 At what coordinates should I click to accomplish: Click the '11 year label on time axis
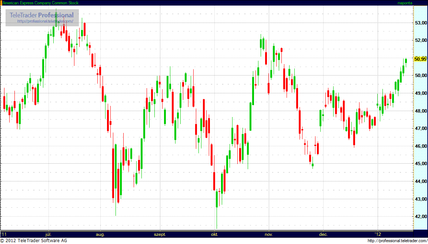point(4,234)
